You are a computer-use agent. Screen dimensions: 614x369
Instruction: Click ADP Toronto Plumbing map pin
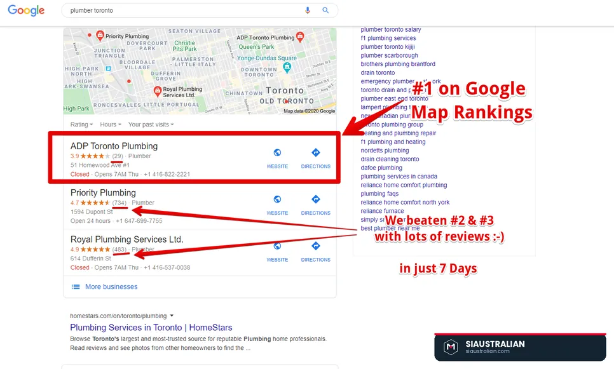tap(300, 37)
